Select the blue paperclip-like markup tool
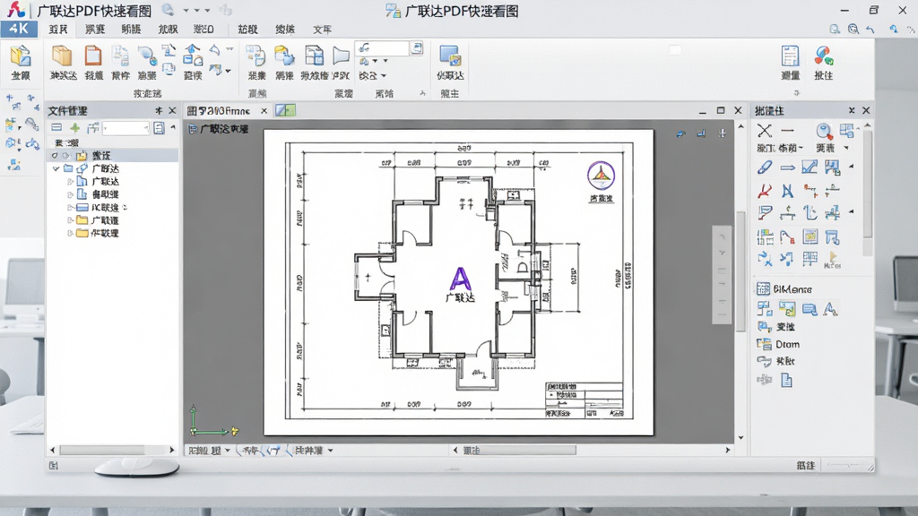This screenshot has width=918, height=516. tap(764, 168)
